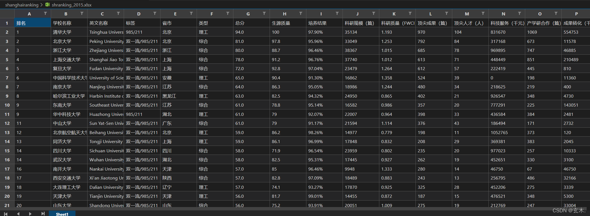Open filter icon on column A
This screenshot has width=590, height=216.
click(x=45, y=13)
